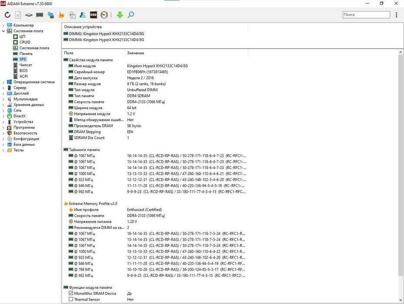404x304 pixels.
Task: Select Устройства in the tree
Action: [20, 122]
